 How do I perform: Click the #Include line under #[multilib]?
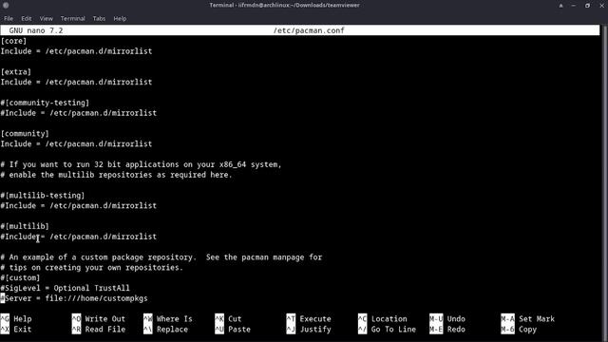tap(79, 237)
